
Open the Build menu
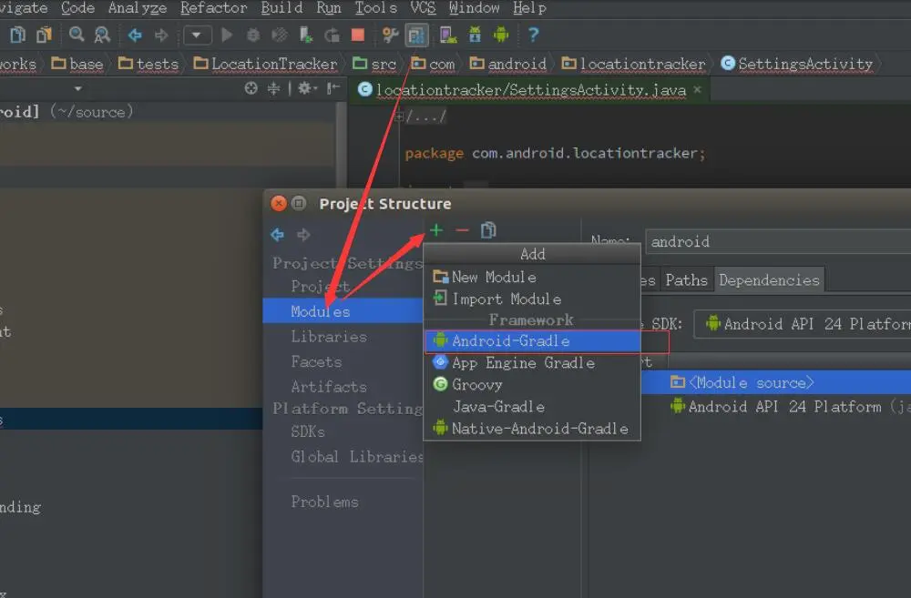click(x=281, y=8)
